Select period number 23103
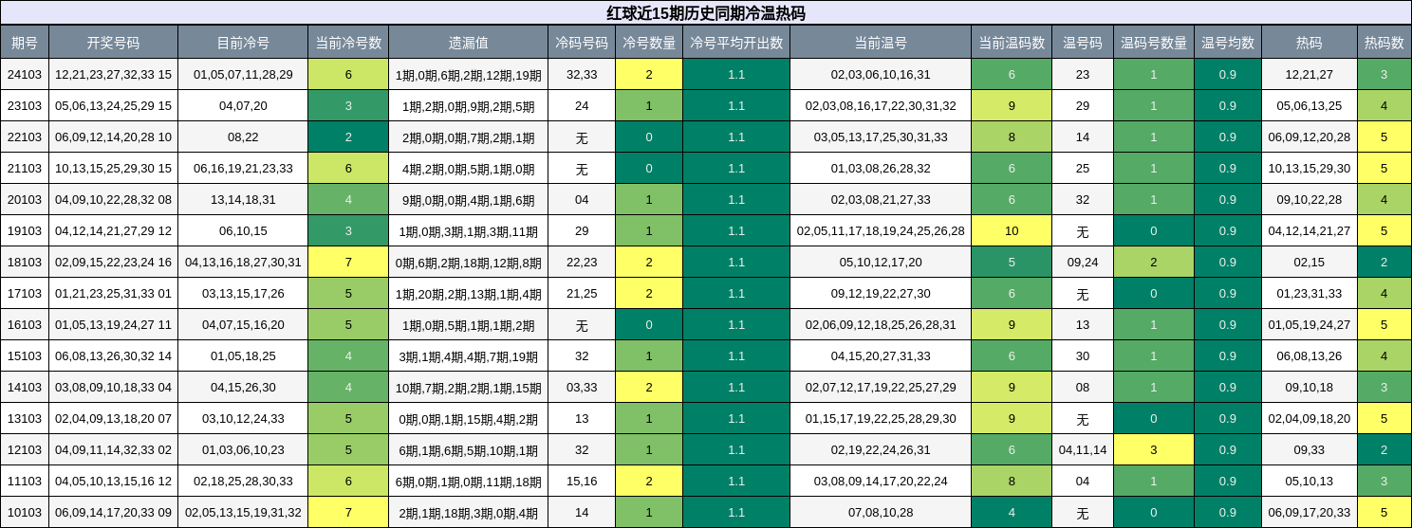 25,106
